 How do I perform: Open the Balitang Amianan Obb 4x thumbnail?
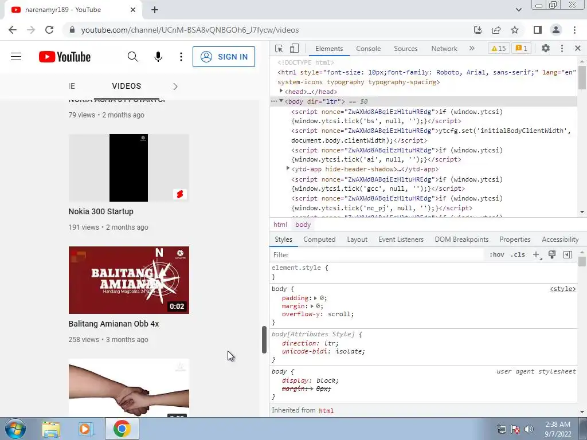pos(129,280)
